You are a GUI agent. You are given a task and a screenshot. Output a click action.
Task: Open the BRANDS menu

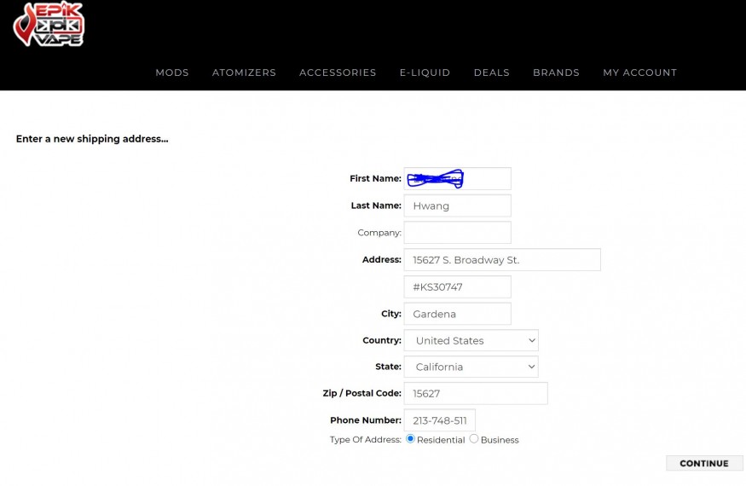556,72
